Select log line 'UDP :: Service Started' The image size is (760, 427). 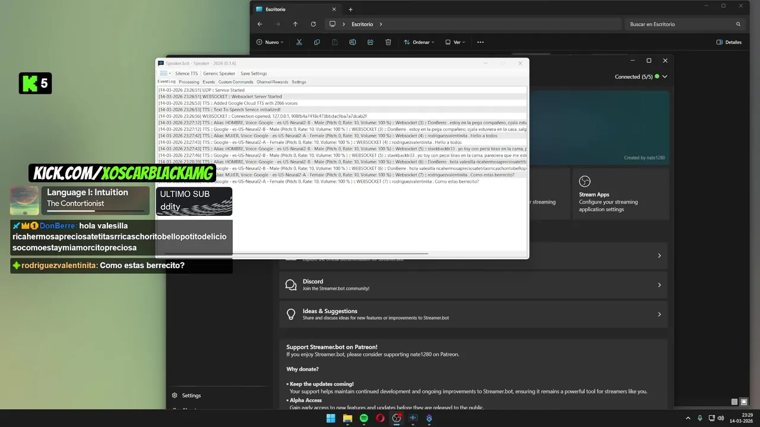click(342, 90)
